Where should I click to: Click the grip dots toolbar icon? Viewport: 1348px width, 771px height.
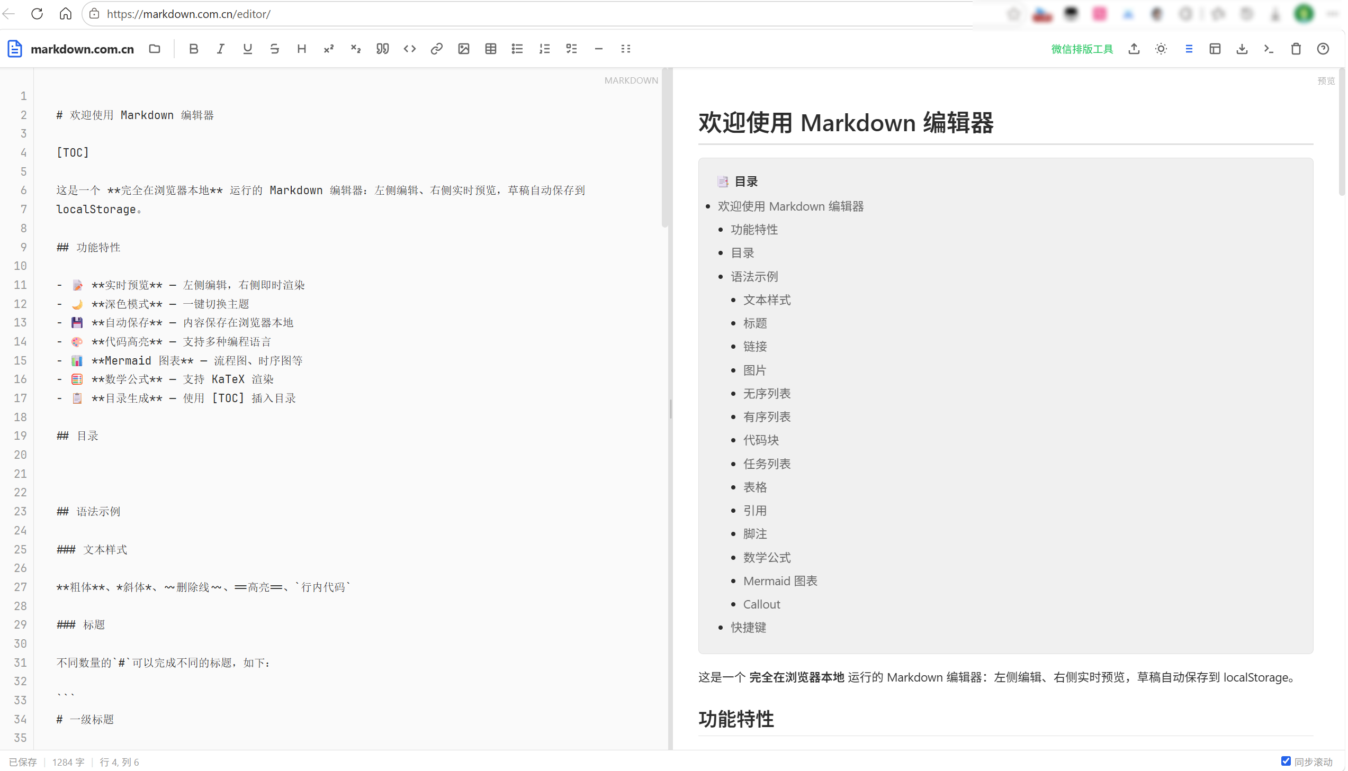626,49
